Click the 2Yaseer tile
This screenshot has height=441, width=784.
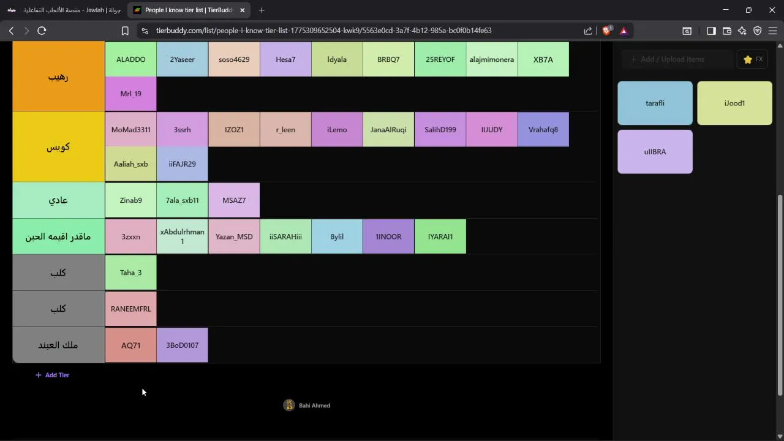pos(182,59)
